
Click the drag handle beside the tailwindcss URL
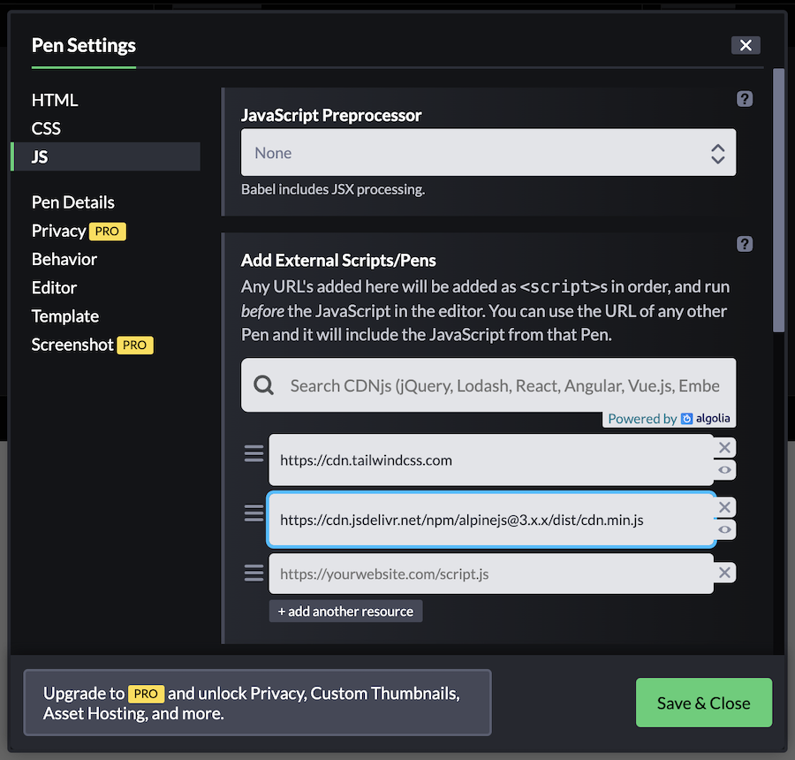pos(254,453)
